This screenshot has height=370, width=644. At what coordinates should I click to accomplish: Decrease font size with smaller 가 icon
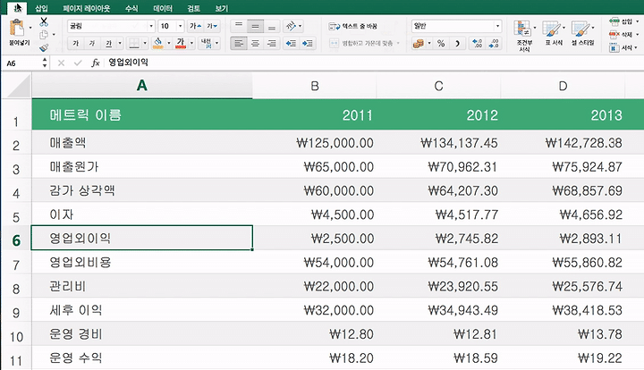click(212, 26)
